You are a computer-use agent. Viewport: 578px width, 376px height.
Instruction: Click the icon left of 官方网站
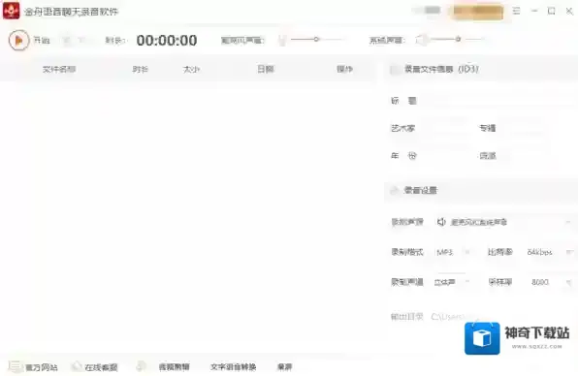pyautogui.click(x=16, y=366)
